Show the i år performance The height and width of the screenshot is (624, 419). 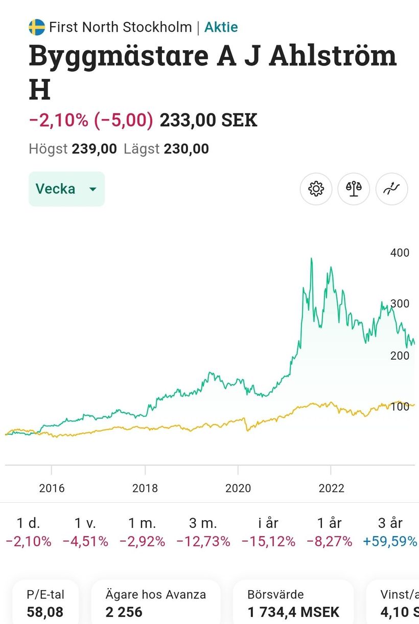point(268,531)
